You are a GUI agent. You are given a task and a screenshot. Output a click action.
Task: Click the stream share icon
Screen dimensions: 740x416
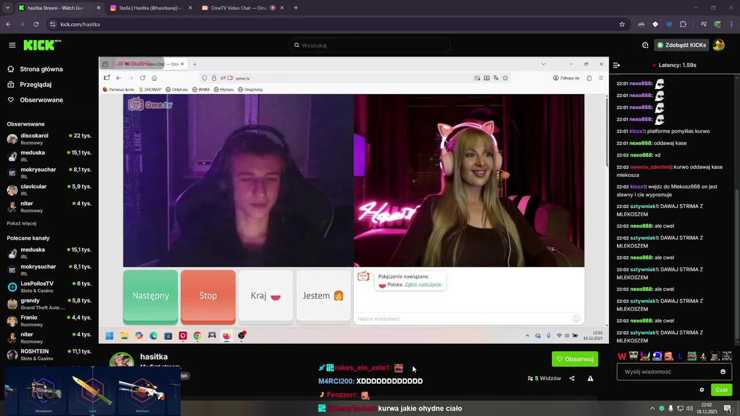572,378
